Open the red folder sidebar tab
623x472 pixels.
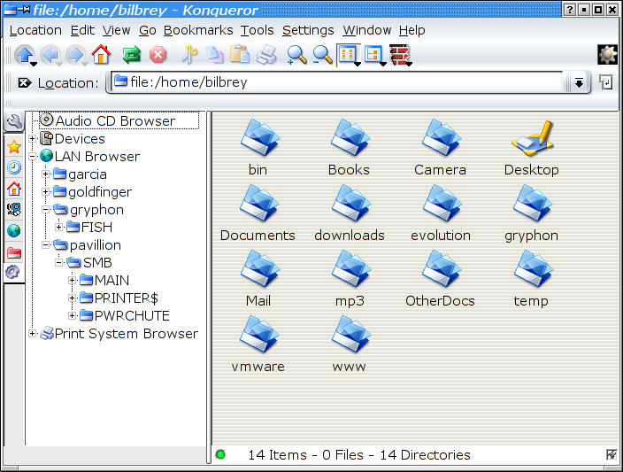point(14,252)
